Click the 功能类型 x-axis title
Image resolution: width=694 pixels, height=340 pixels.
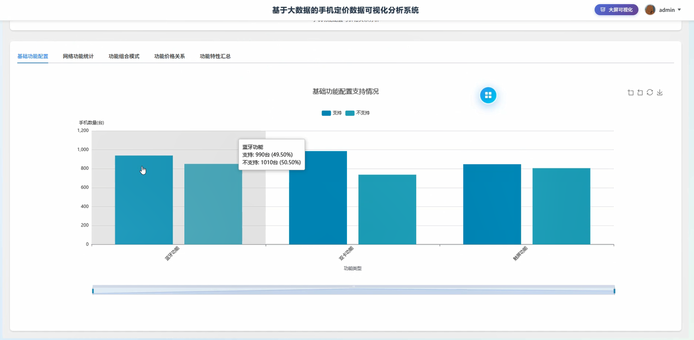pyautogui.click(x=352, y=268)
